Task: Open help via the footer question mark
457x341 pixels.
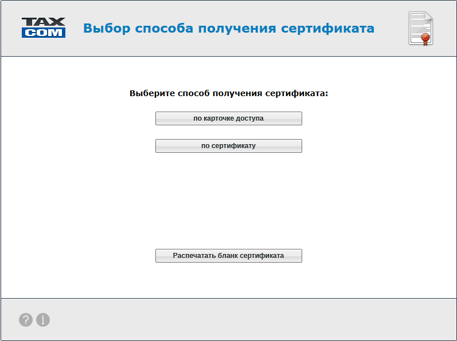Action: [25, 320]
